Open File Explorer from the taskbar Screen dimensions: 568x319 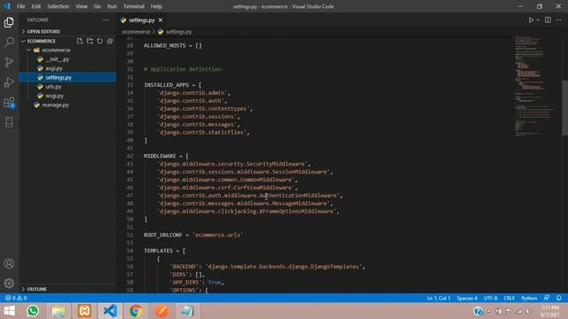(59, 311)
